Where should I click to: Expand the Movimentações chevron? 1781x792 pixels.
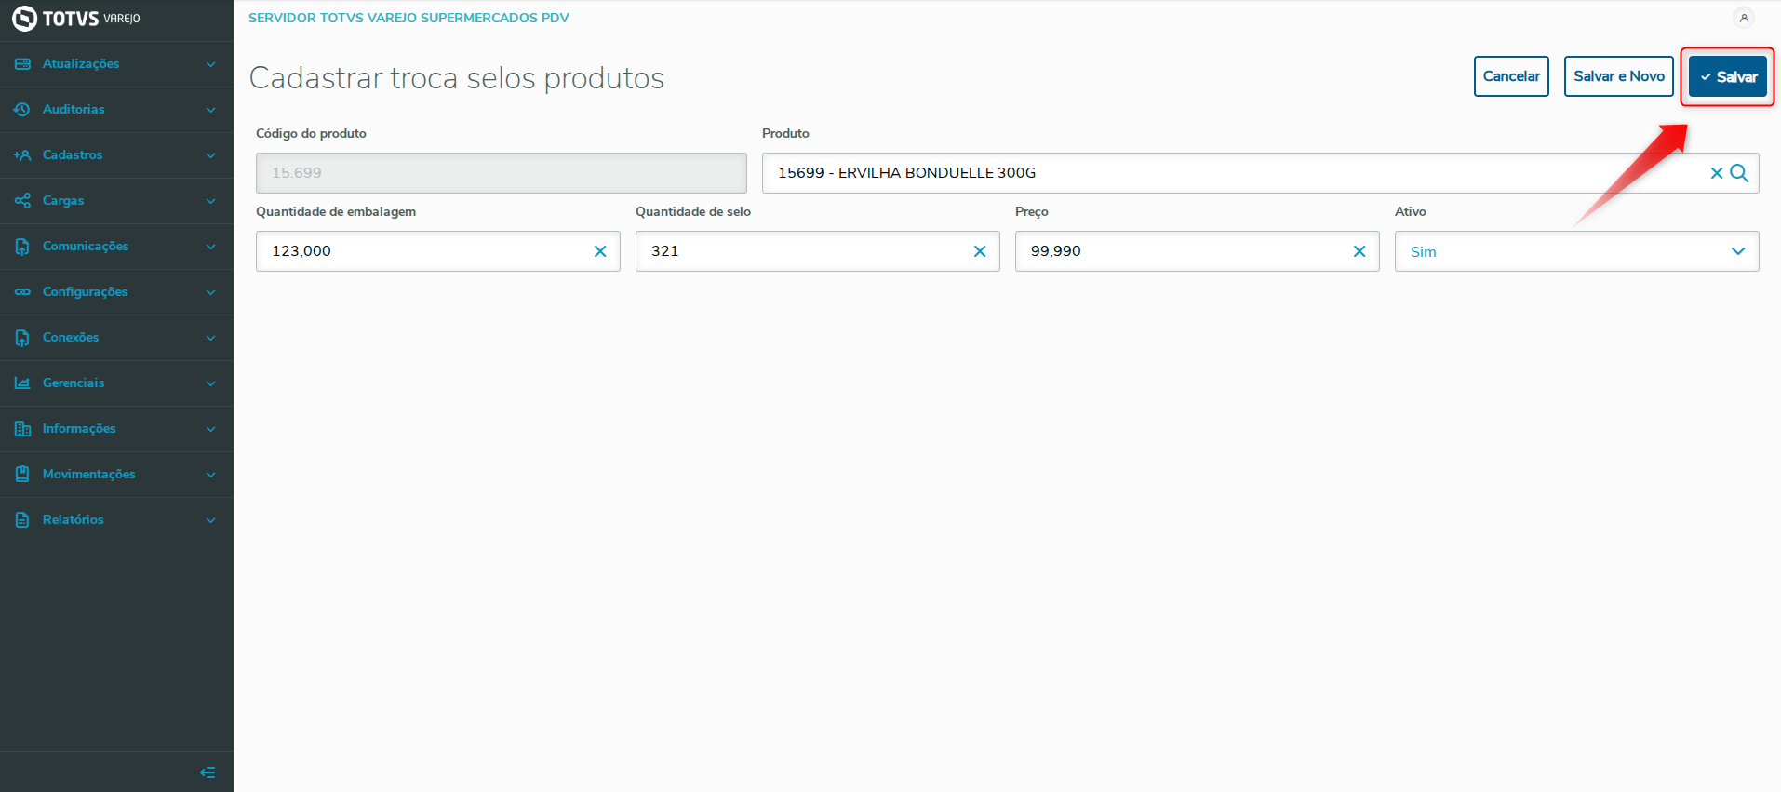pos(211,475)
